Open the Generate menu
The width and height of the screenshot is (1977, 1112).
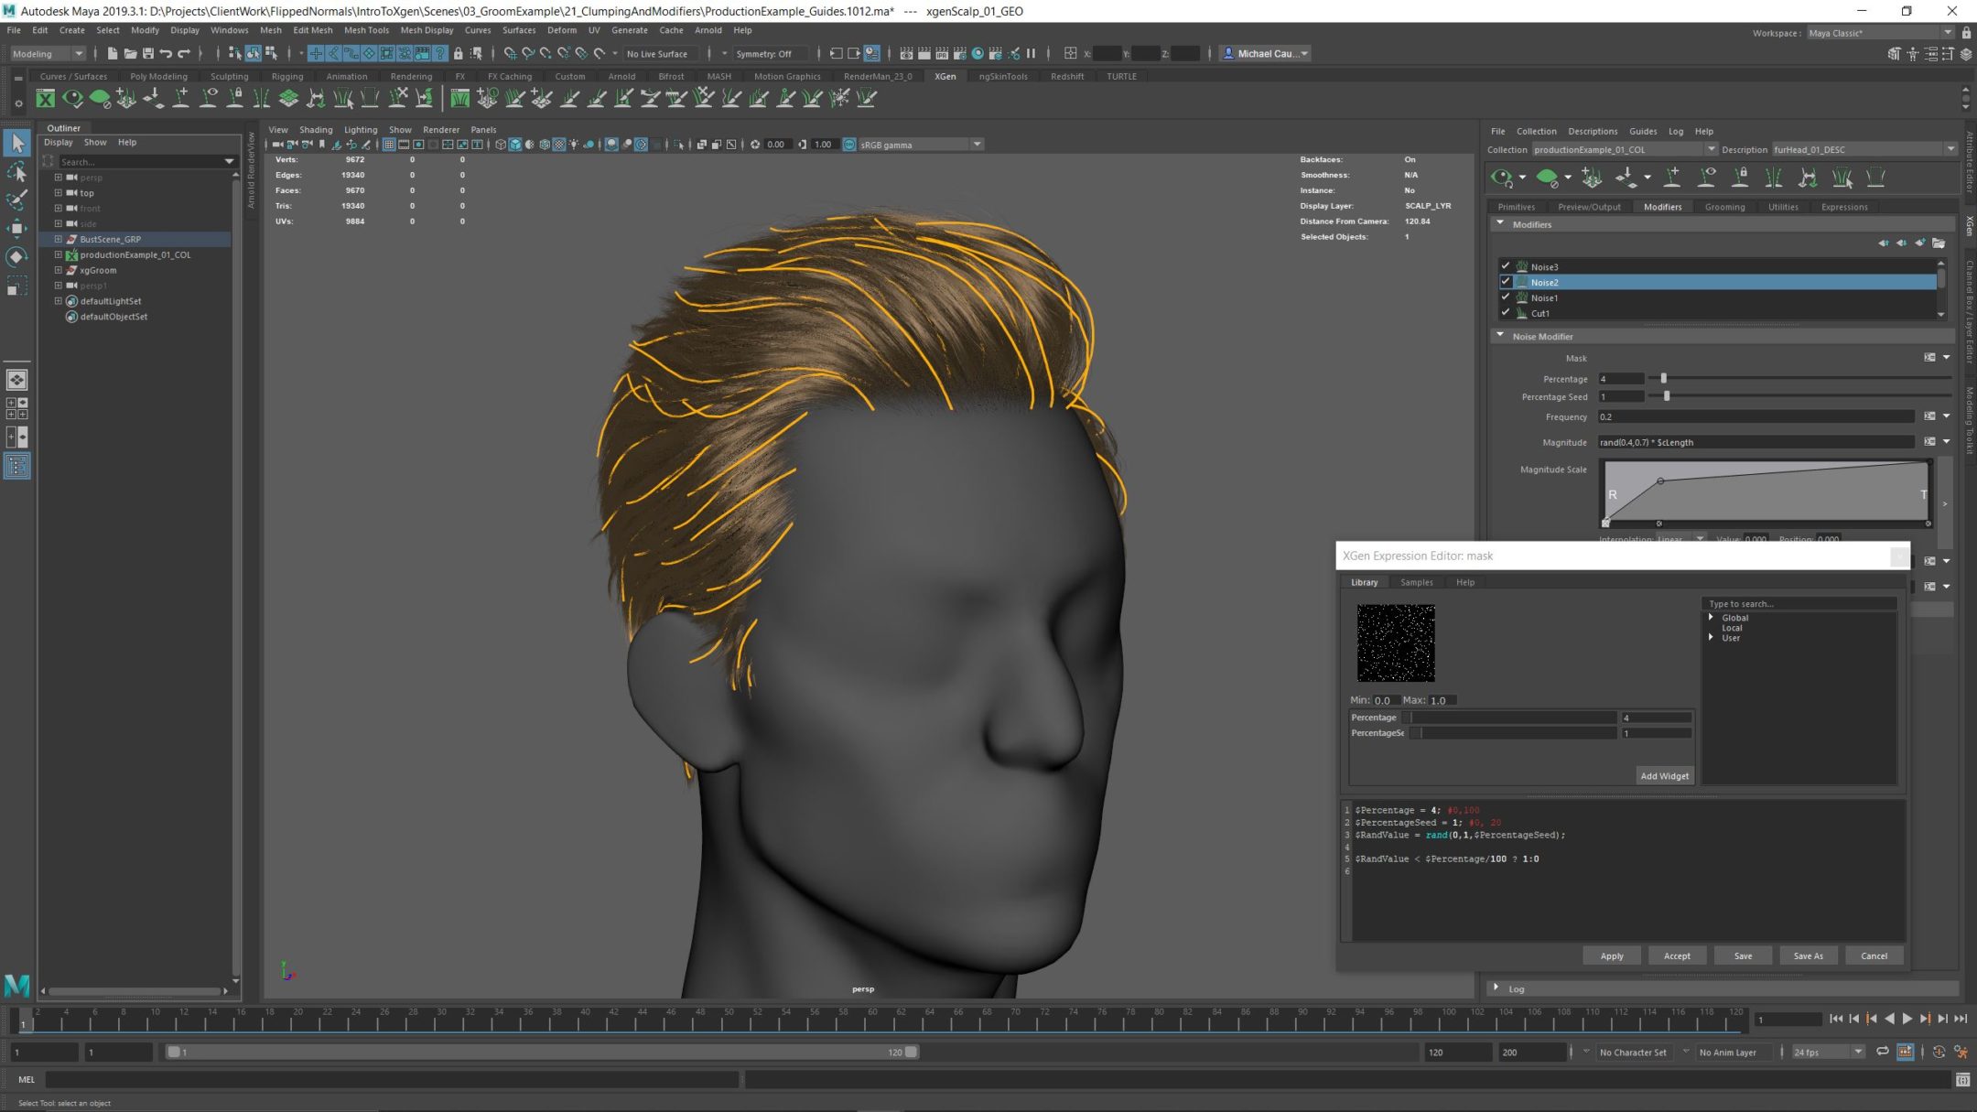630,30
